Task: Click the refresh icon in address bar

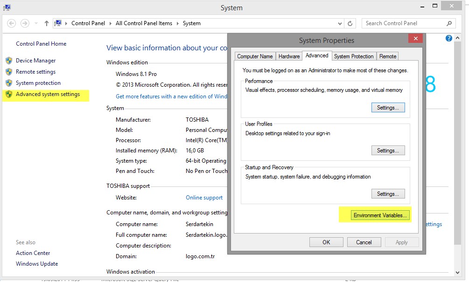Action: click(x=350, y=23)
